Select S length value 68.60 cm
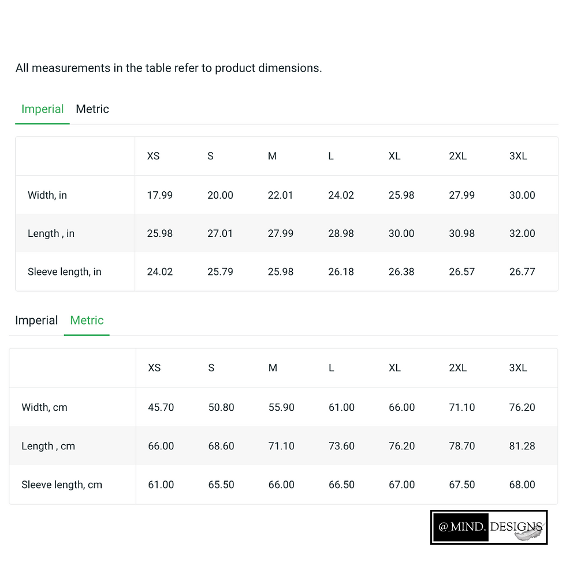The height and width of the screenshot is (566, 566). [221, 446]
